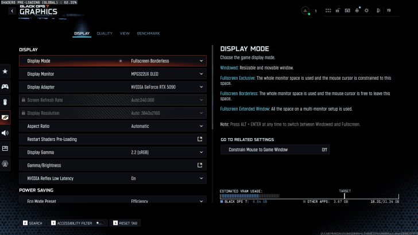Switch to the View tab

[125, 34]
